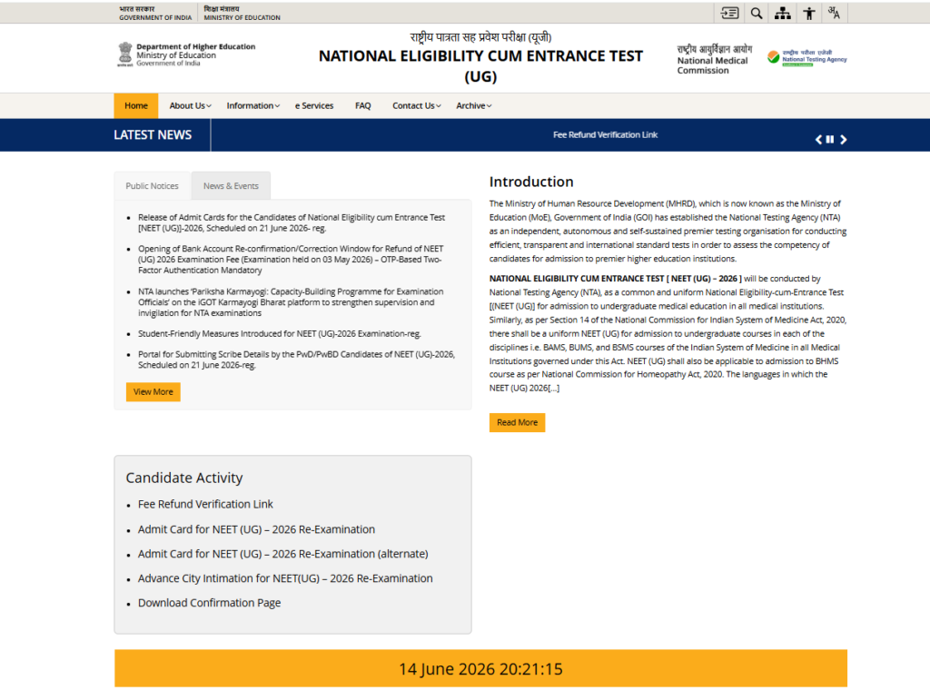Screen dimensions: 930x700
Task: Switch to the News & Events tab
Action: [231, 185]
